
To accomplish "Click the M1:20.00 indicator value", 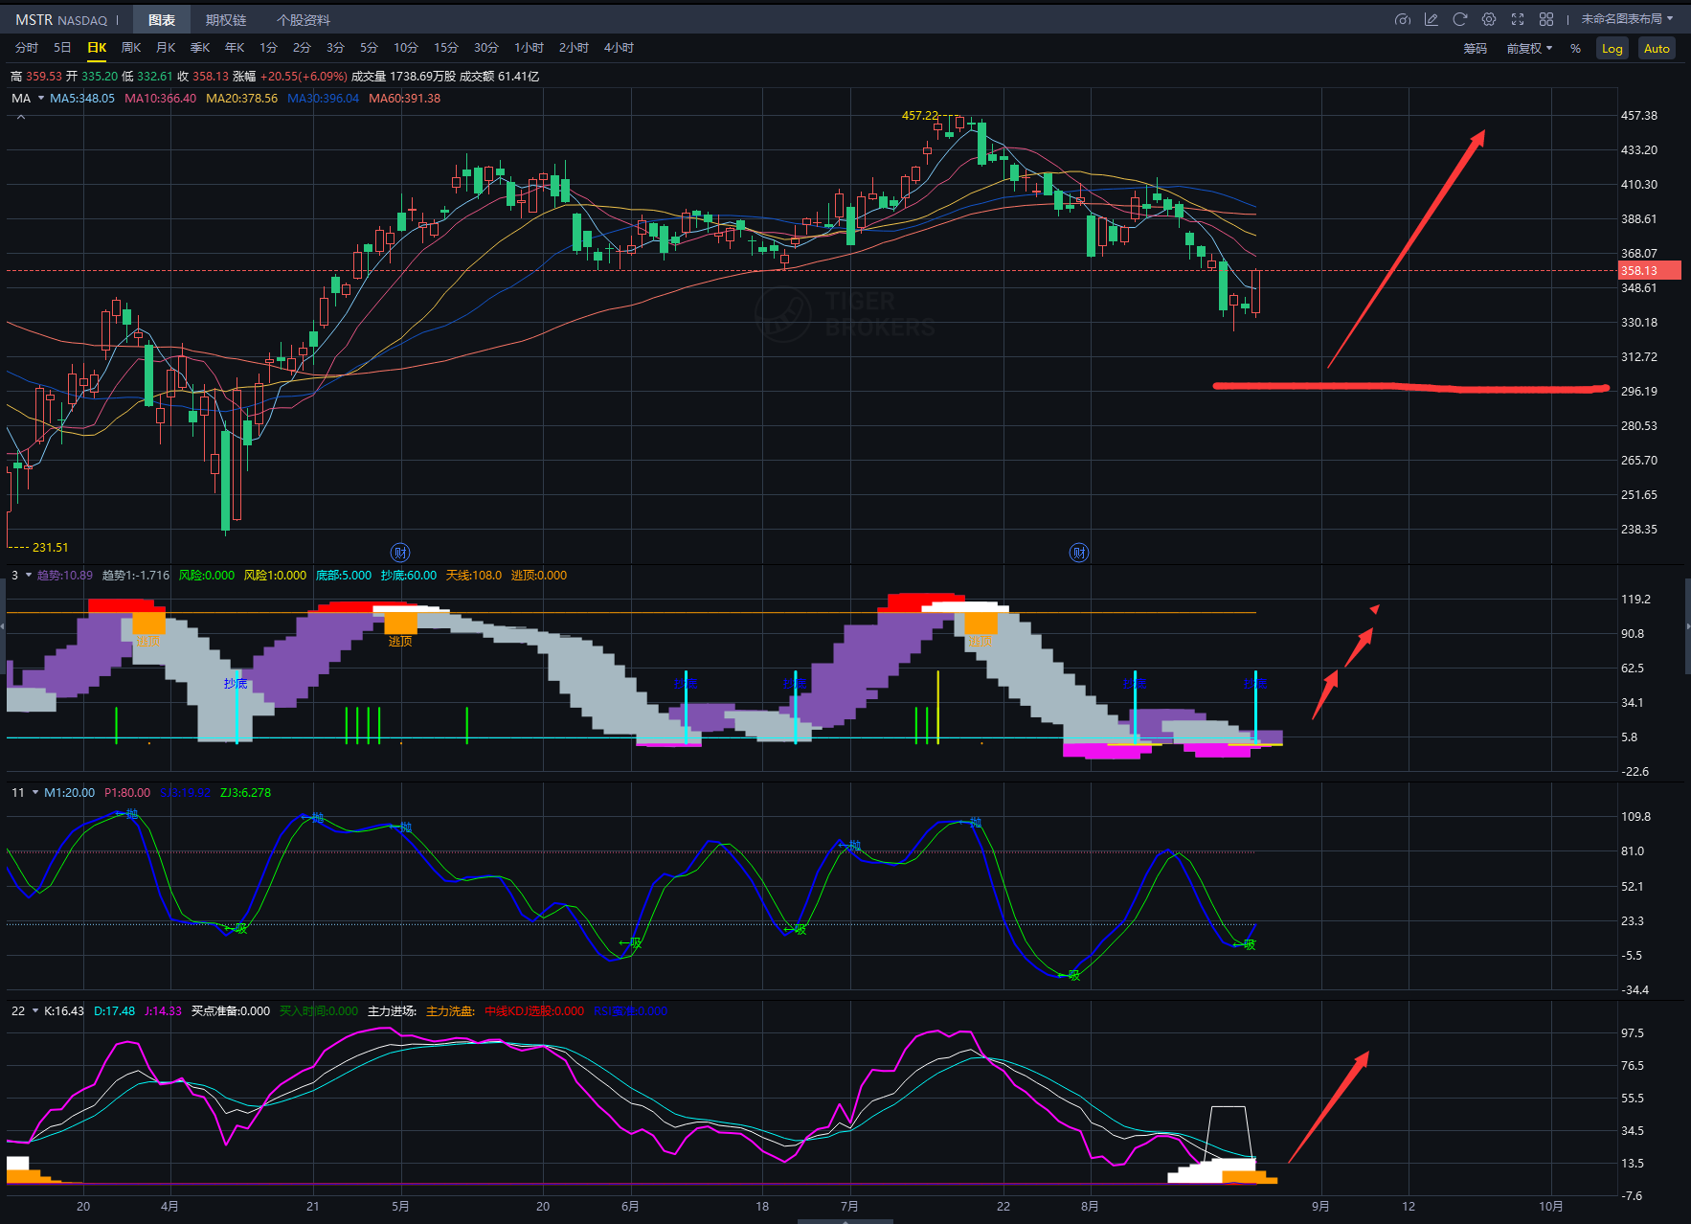I will [x=69, y=793].
